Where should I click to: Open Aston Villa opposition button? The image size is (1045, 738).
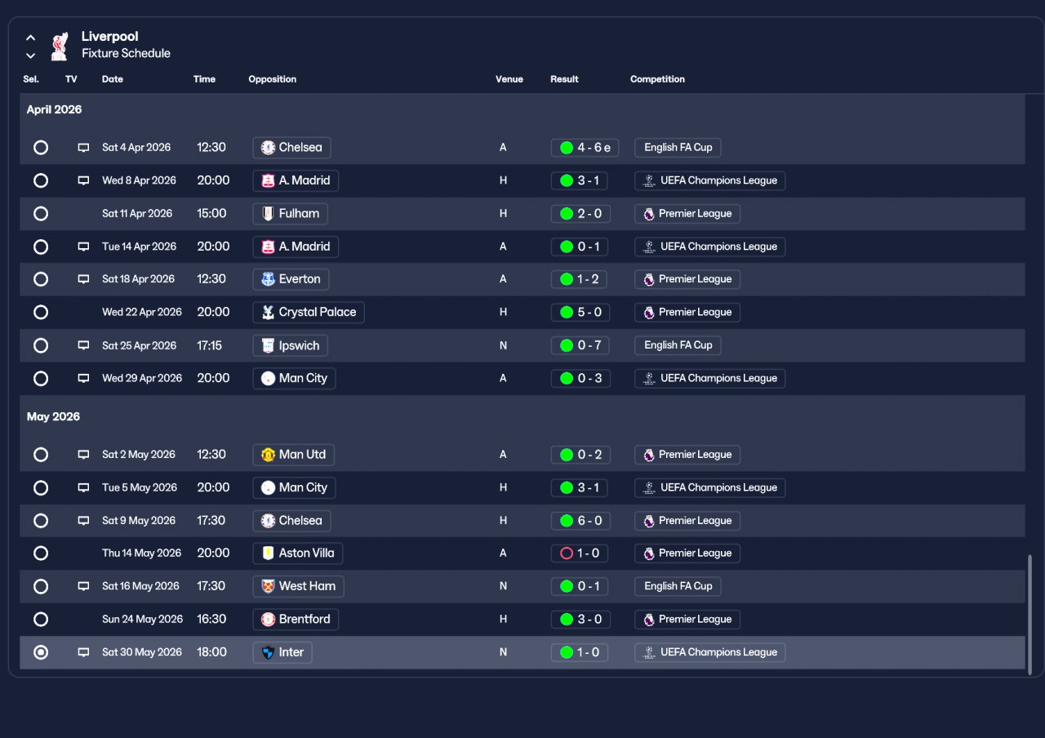(x=298, y=553)
